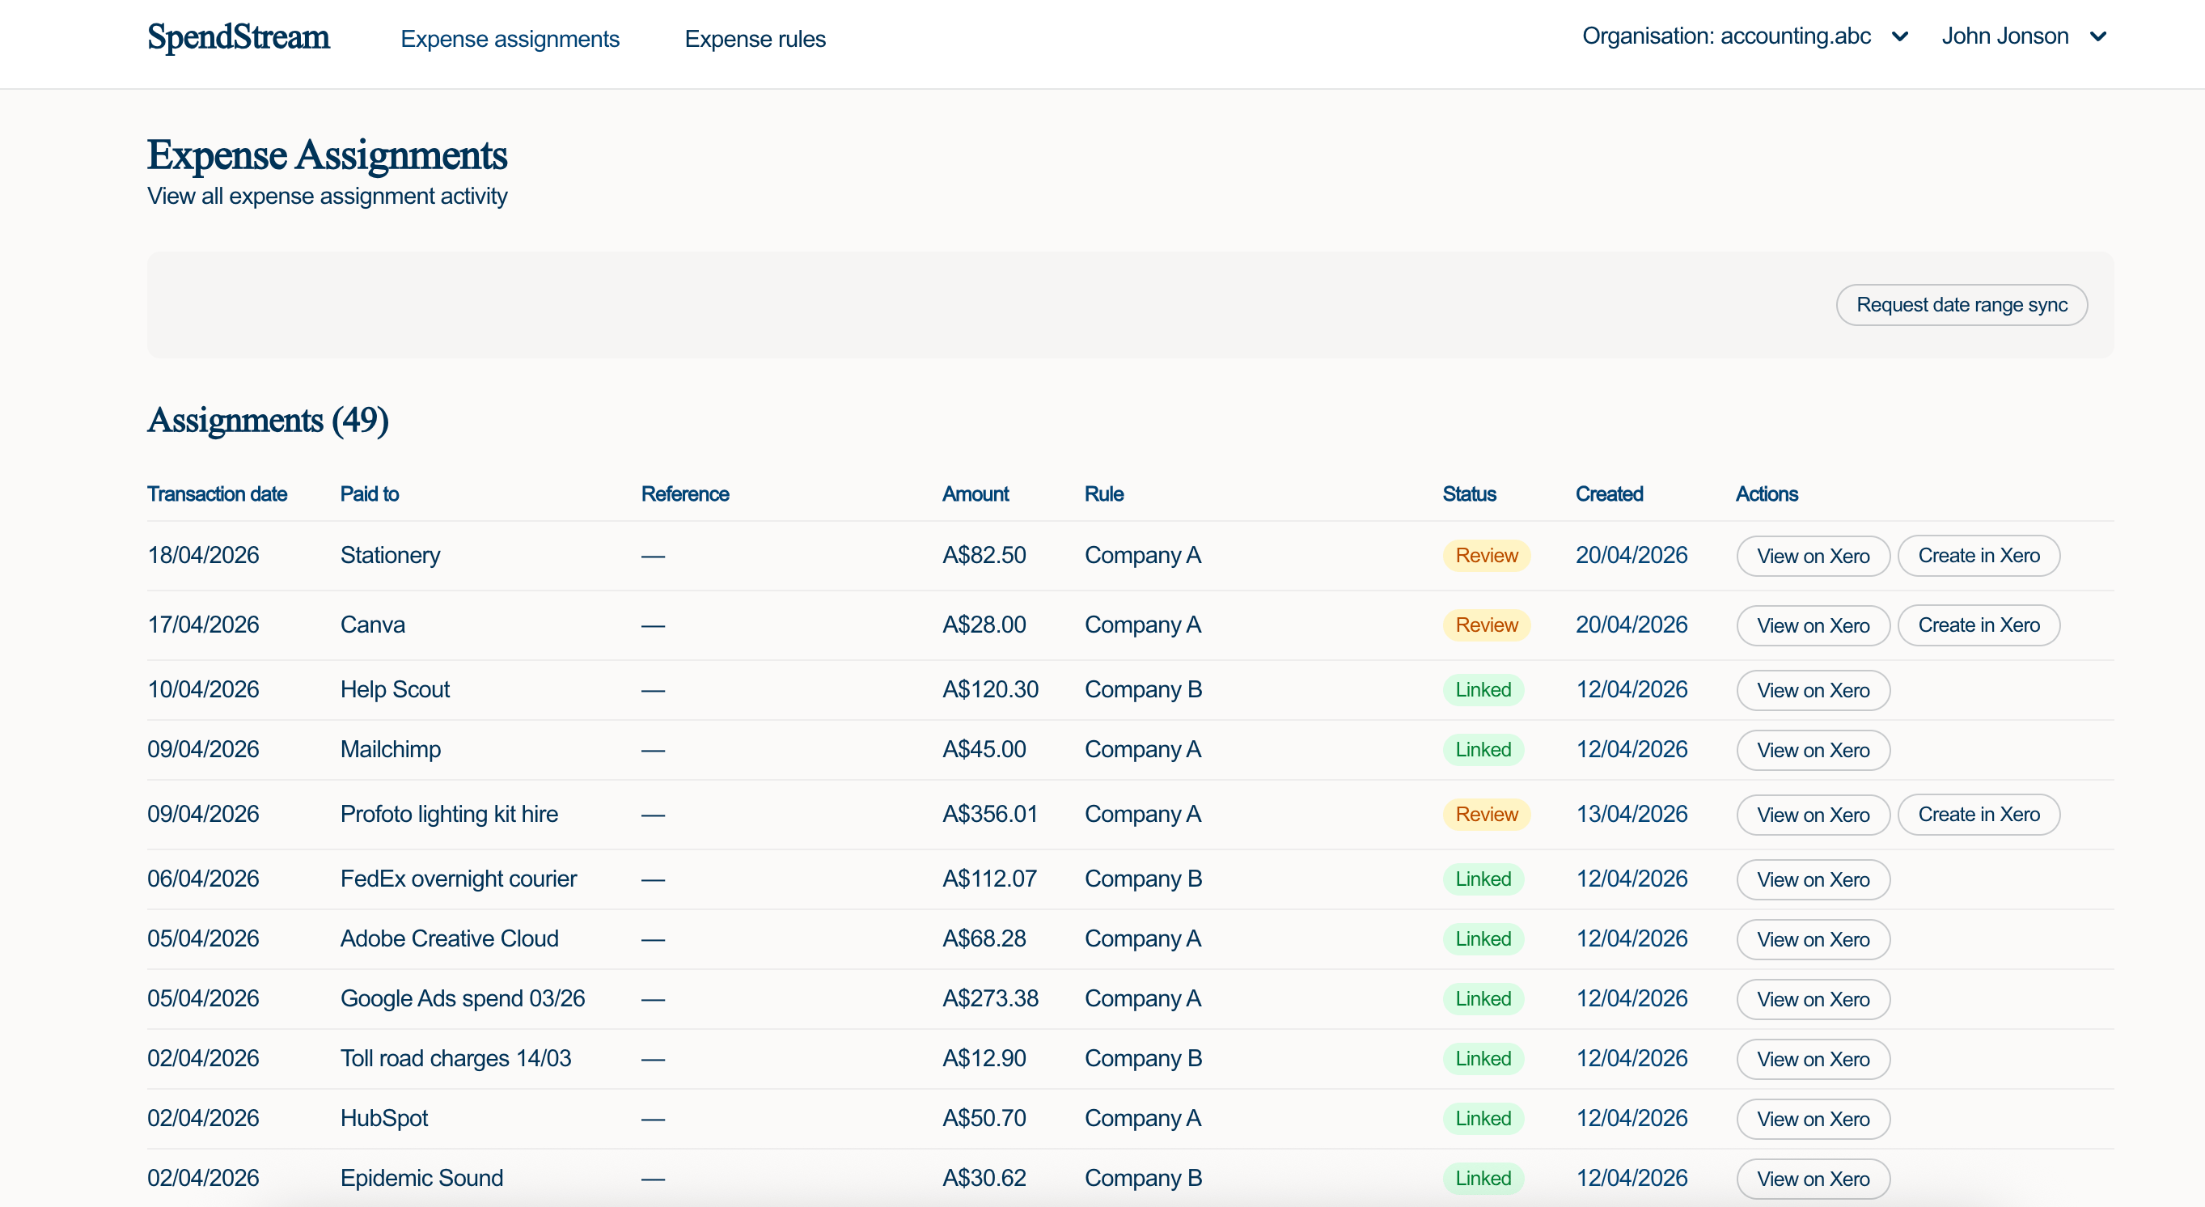Click amount A$12.90
This screenshot has width=2205, height=1207.
click(984, 1059)
